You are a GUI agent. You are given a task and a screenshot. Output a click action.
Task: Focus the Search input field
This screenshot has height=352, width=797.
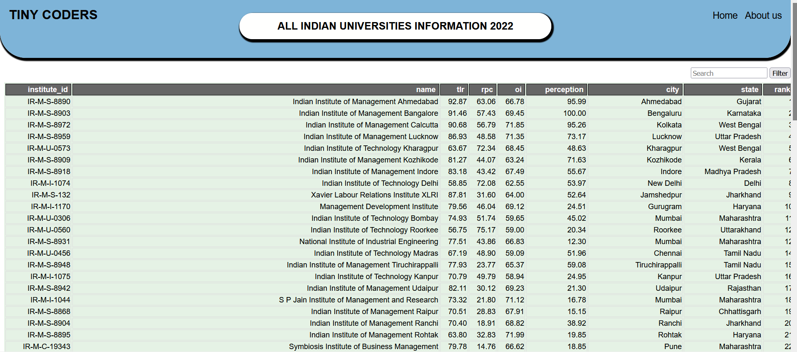pyautogui.click(x=729, y=73)
